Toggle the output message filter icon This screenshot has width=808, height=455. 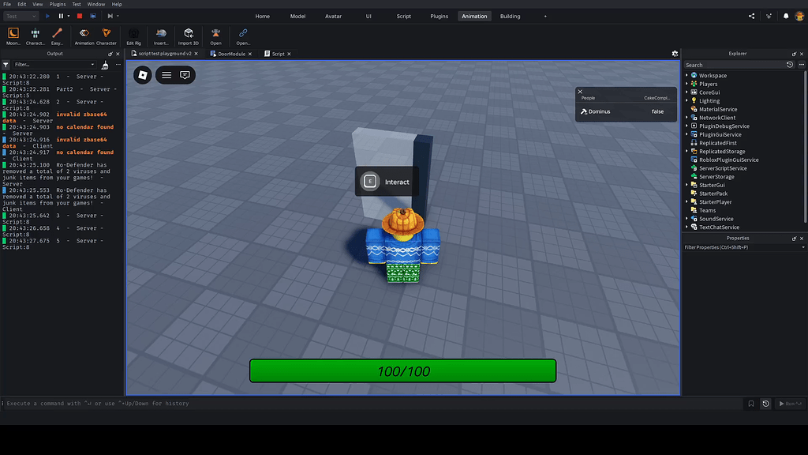6,65
